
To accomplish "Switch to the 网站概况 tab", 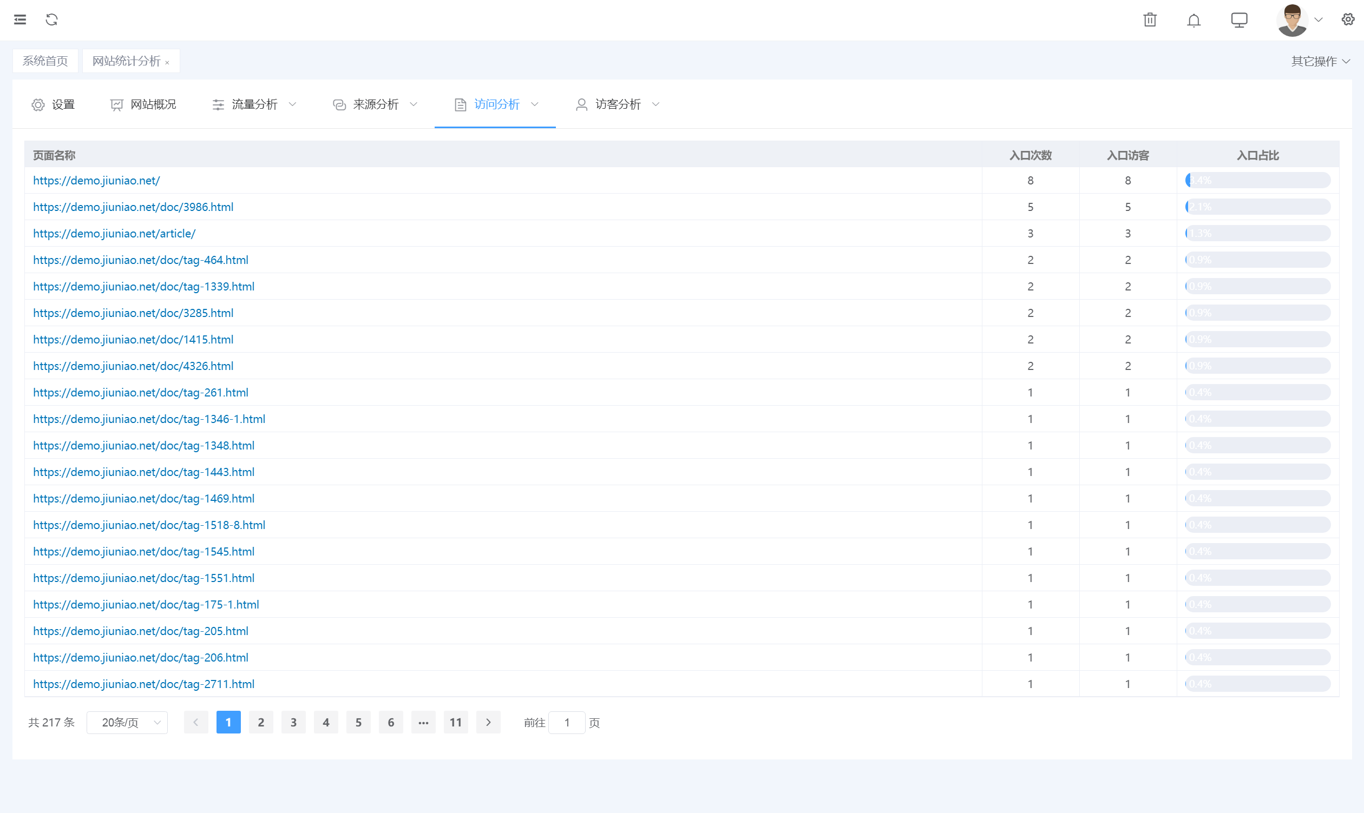I will click(x=143, y=104).
